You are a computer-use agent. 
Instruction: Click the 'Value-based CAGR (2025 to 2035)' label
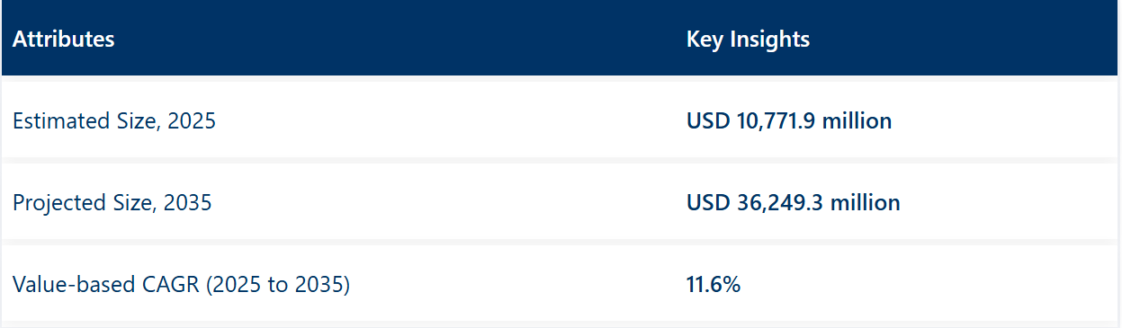coord(181,286)
